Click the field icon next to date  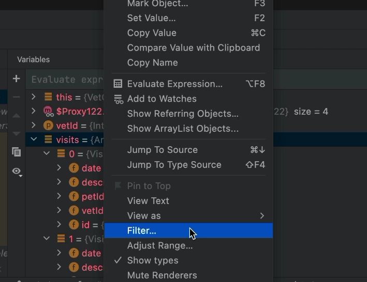pos(74,168)
